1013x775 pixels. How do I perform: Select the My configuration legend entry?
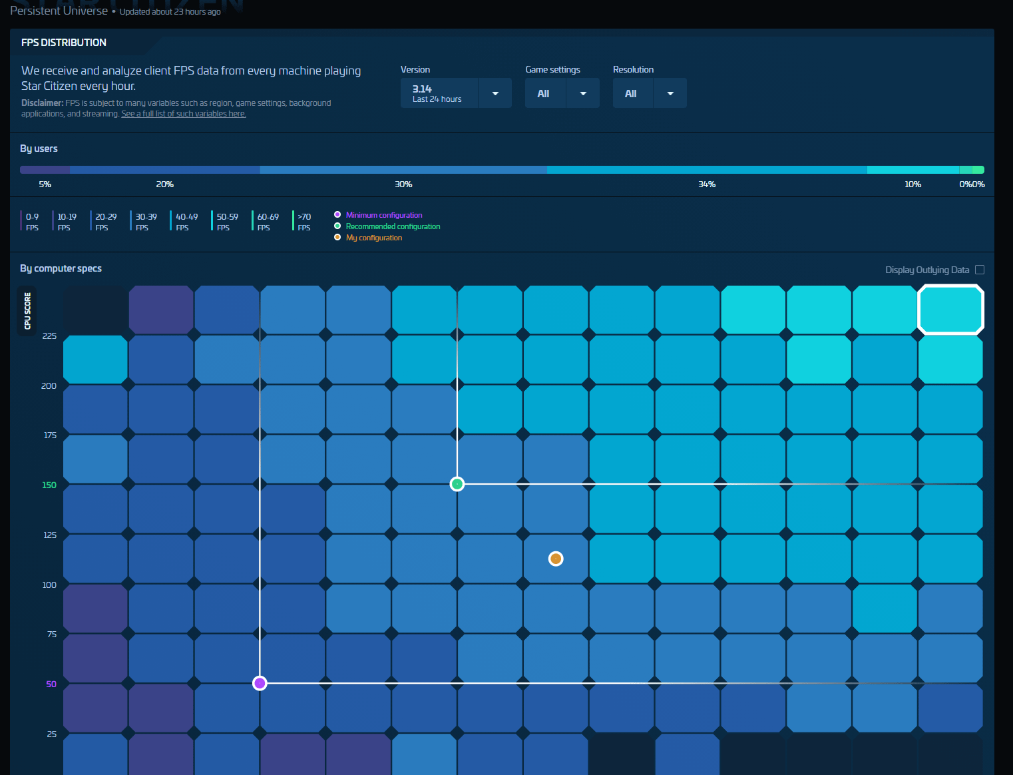click(x=368, y=238)
